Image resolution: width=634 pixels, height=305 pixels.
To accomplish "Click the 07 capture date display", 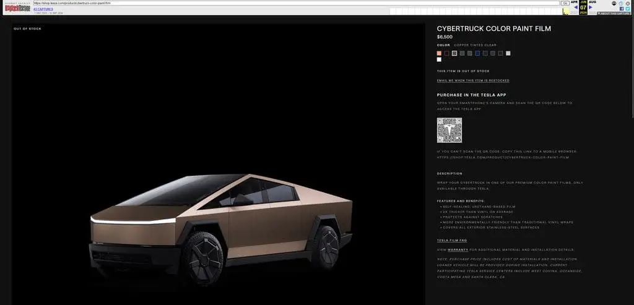I will point(583,7).
